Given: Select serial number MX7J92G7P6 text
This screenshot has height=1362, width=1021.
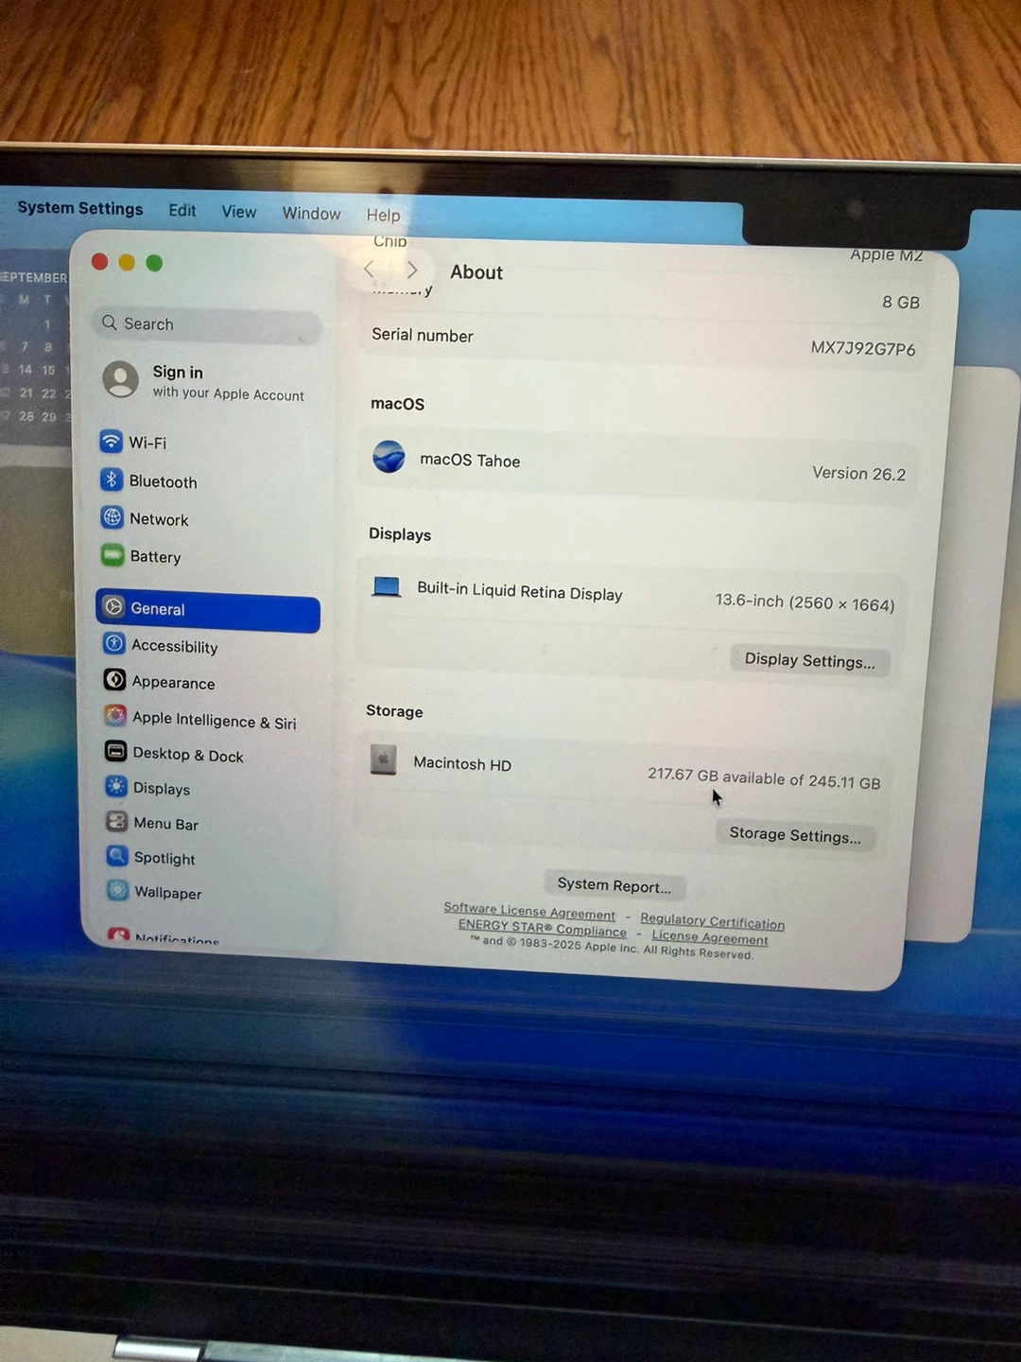Looking at the screenshot, I should pyautogui.click(x=863, y=348).
